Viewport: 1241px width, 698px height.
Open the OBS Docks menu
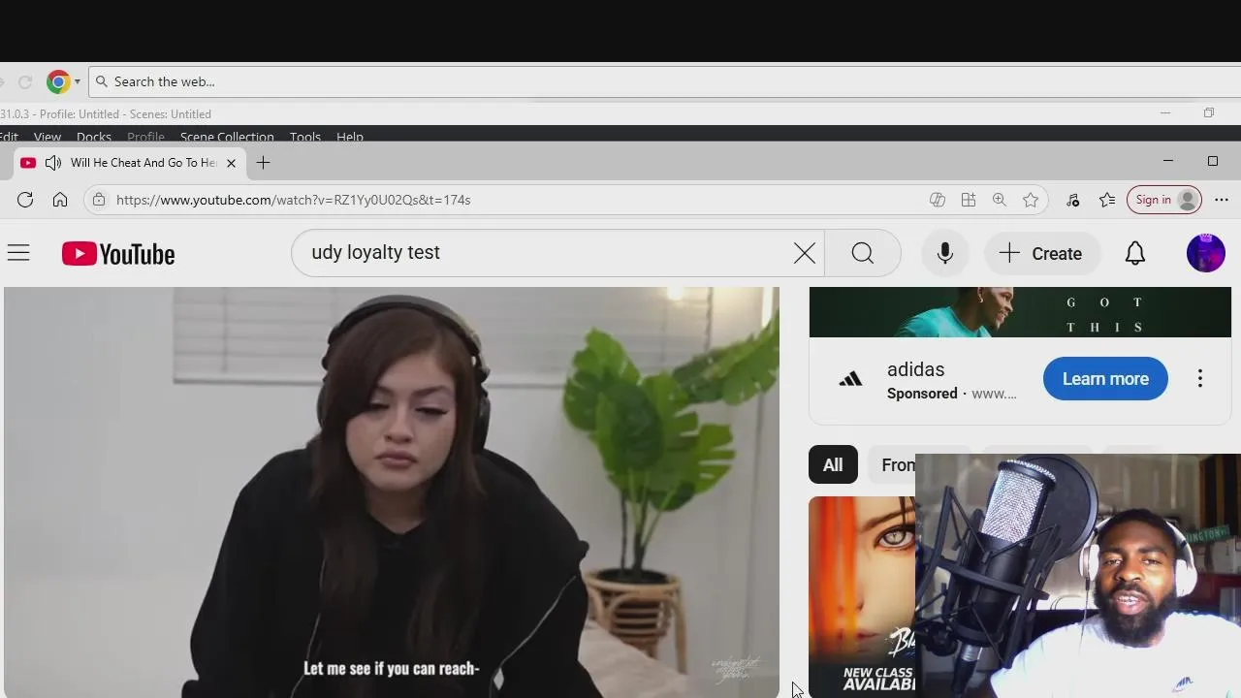click(94, 137)
